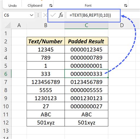Select cell containing 123456789
140x139 pixels.
point(46,82)
